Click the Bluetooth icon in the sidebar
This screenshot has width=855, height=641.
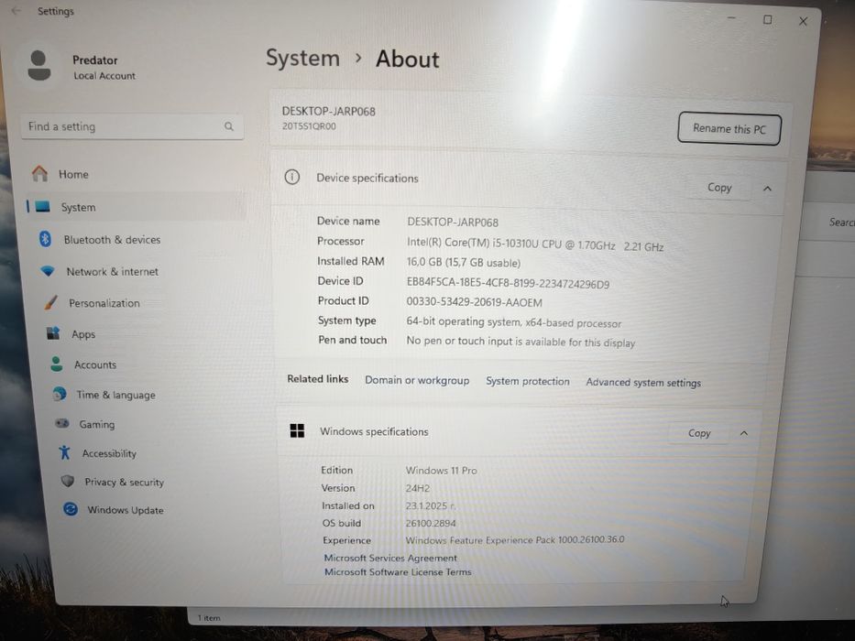[45, 239]
